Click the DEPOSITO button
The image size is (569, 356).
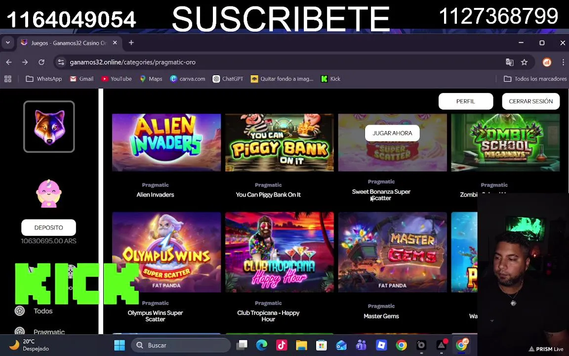pyautogui.click(x=48, y=227)
